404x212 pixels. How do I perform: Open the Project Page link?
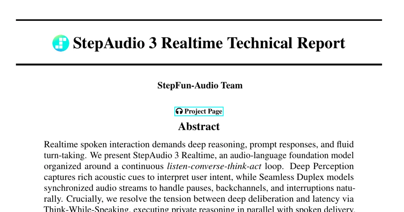point(199,111)
